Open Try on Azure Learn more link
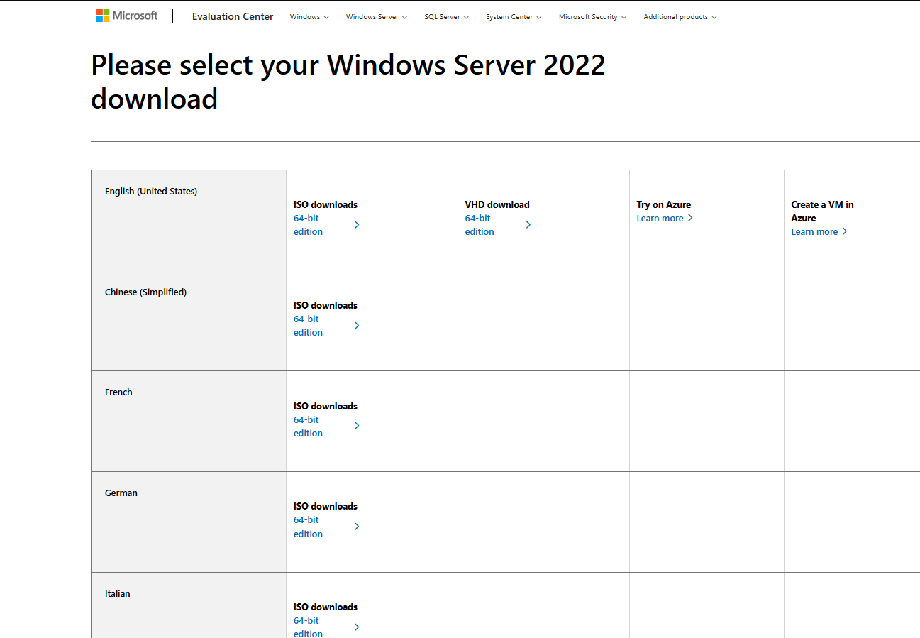Image resolution: width=920 pixels, height=638 pixels. coord(665,218)
